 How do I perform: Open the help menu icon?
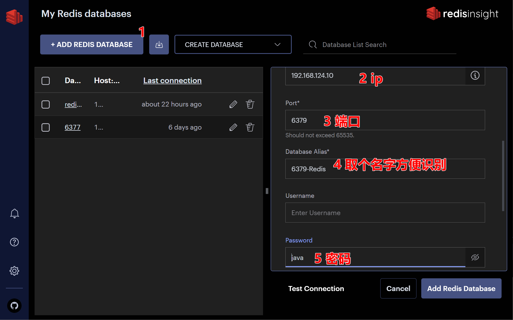click(14, 242)
